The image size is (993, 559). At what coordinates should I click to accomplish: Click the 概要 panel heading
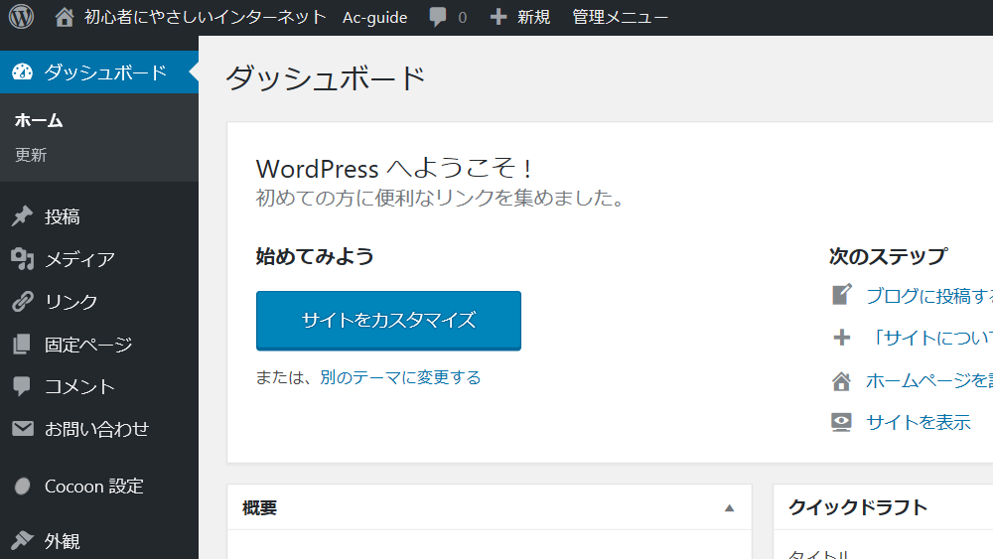[259, 507]
